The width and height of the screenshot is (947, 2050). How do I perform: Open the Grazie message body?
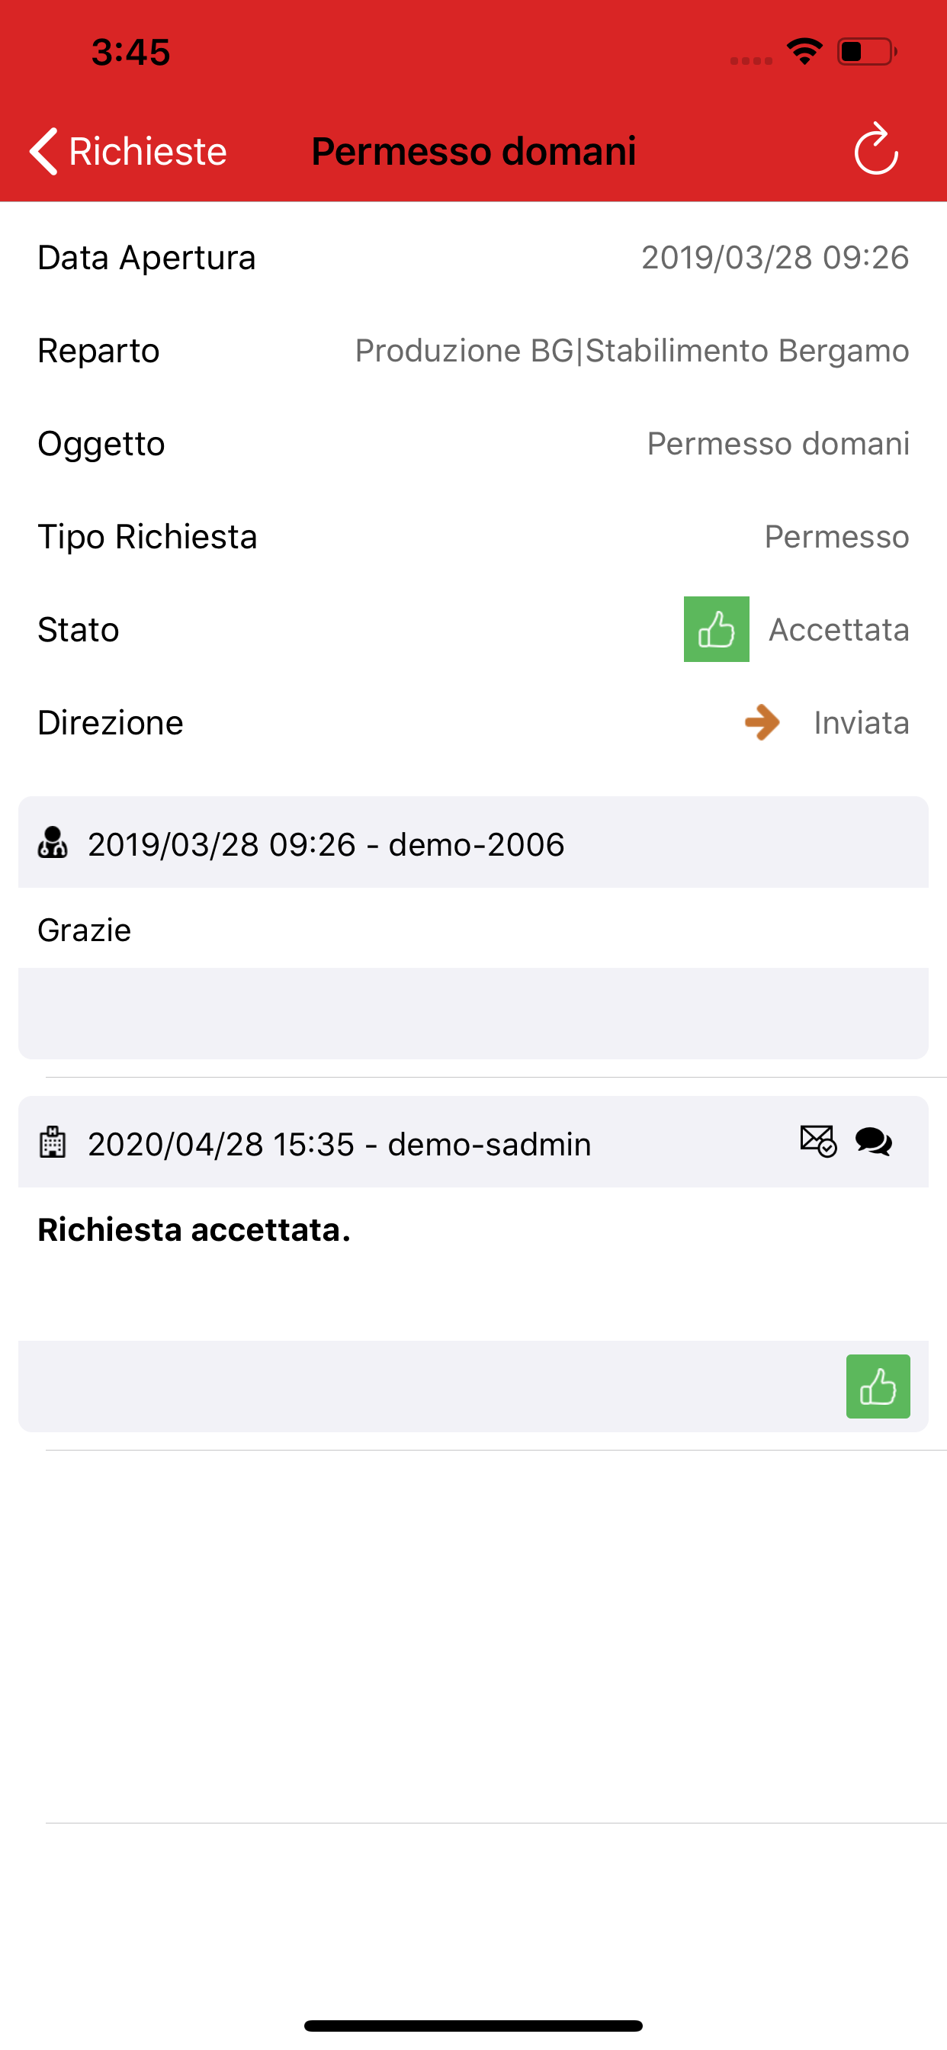point(85,930)
